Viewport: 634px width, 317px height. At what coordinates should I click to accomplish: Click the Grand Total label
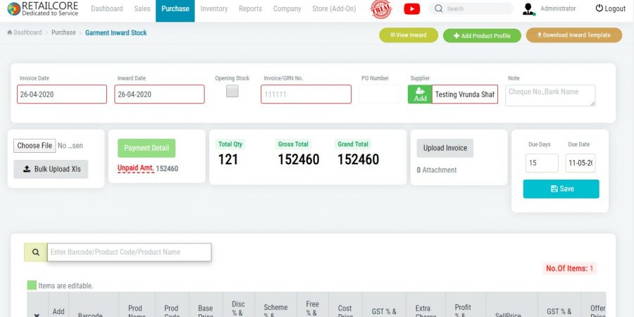[353, 144]
